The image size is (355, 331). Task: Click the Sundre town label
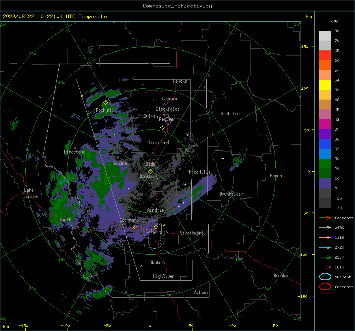(x=120, y=163)
